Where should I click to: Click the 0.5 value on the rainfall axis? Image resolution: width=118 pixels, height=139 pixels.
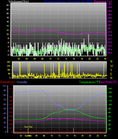coord(11,112)
